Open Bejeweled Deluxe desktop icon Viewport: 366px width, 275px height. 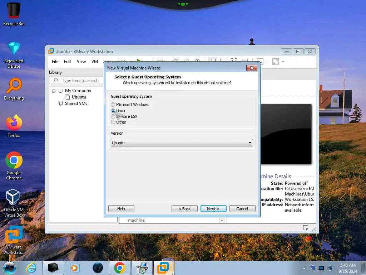point(14,55)
